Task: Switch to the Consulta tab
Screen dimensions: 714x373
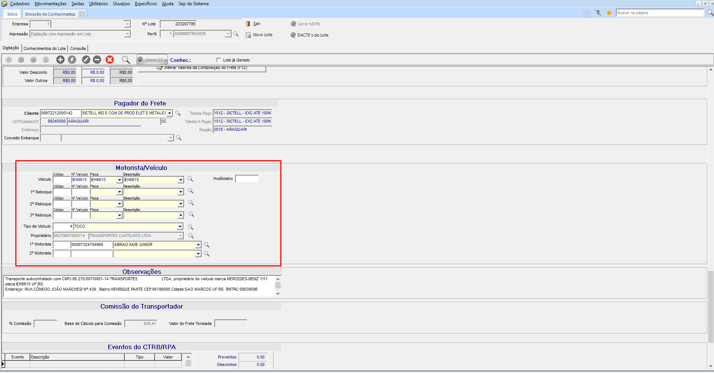Action: 78,48
